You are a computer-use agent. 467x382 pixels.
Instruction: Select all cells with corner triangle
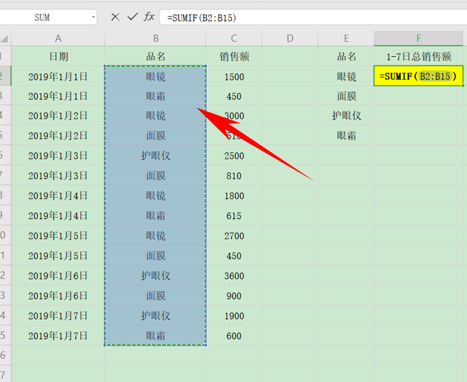(x=5, y=38)
